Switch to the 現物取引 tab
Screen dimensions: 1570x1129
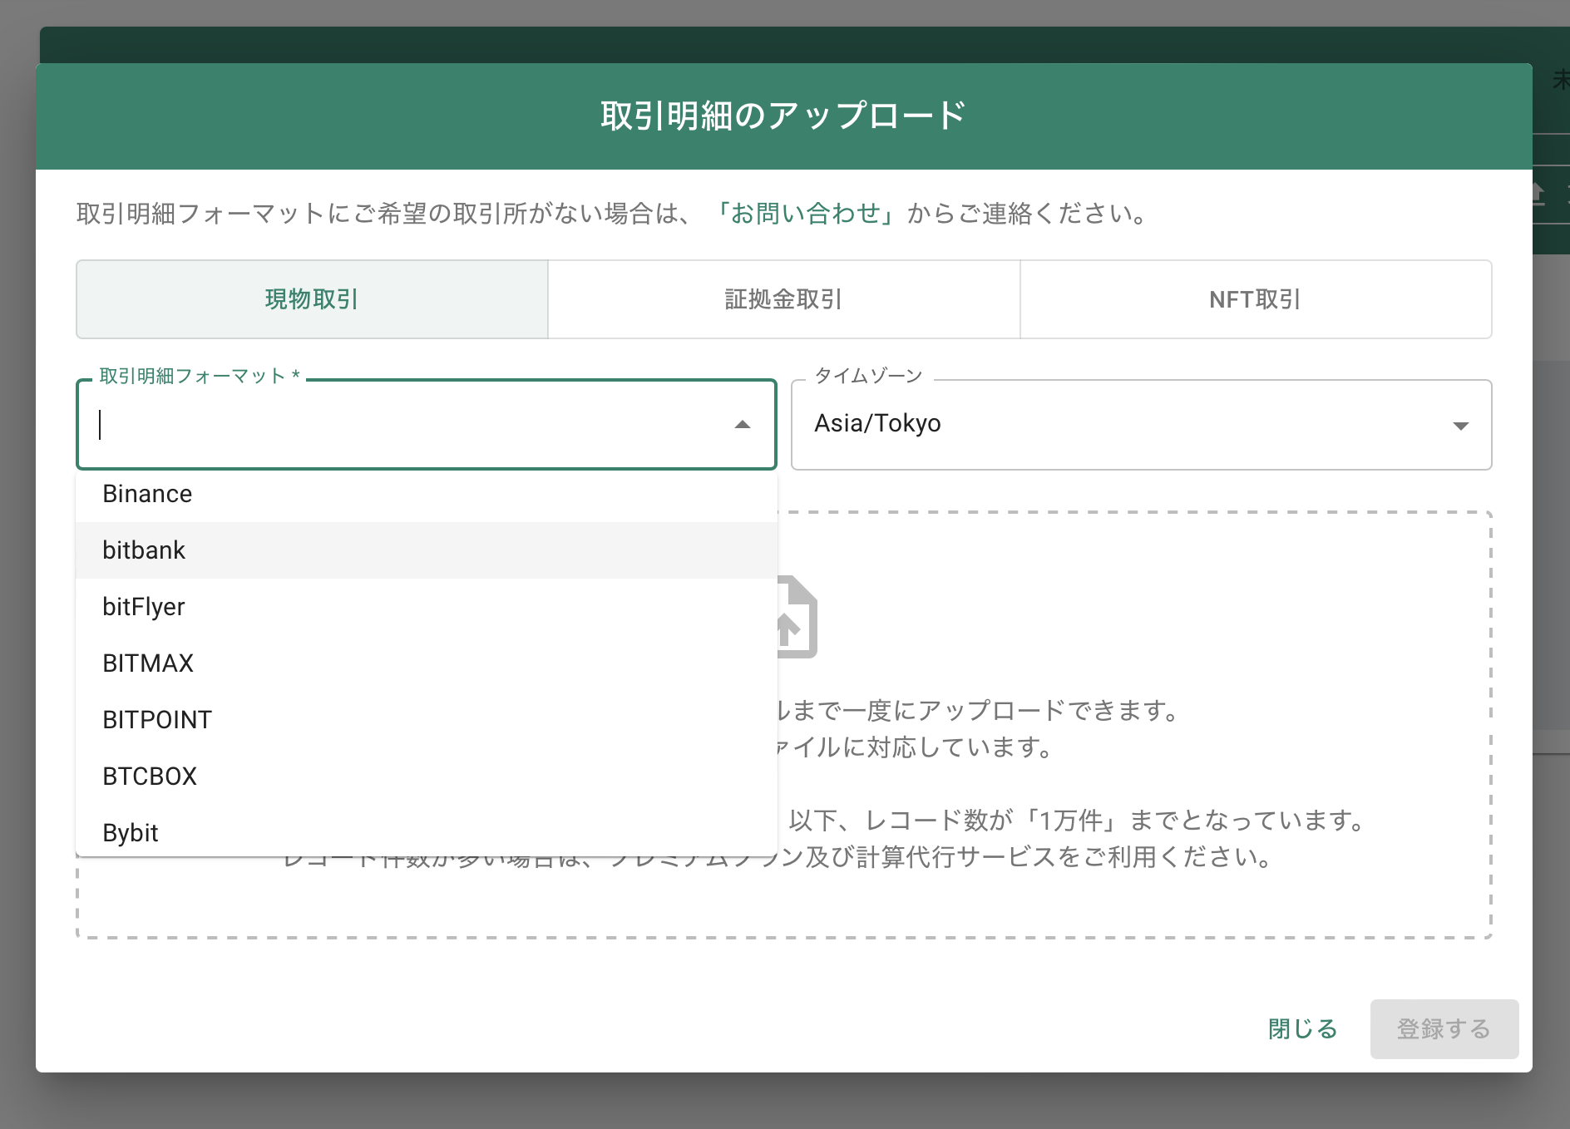click(x=312, y=299)
